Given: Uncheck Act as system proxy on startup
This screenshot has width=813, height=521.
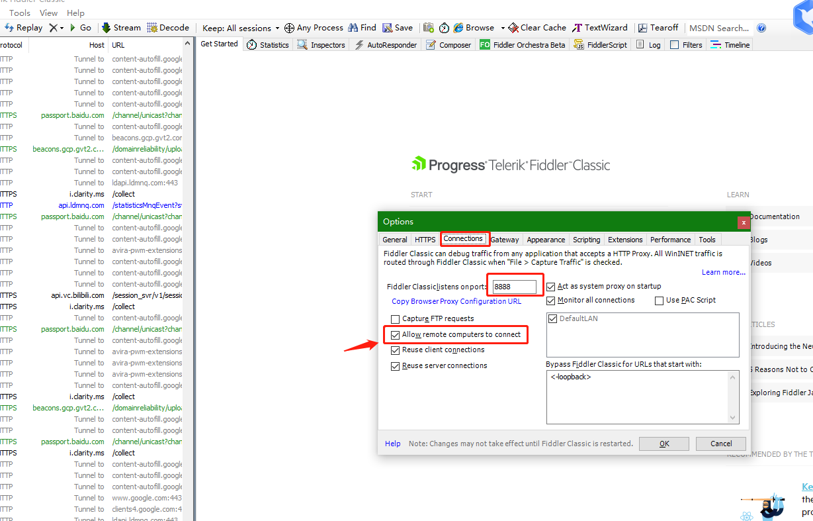Looking at the screenshot, I should click(x=551, y=287).
